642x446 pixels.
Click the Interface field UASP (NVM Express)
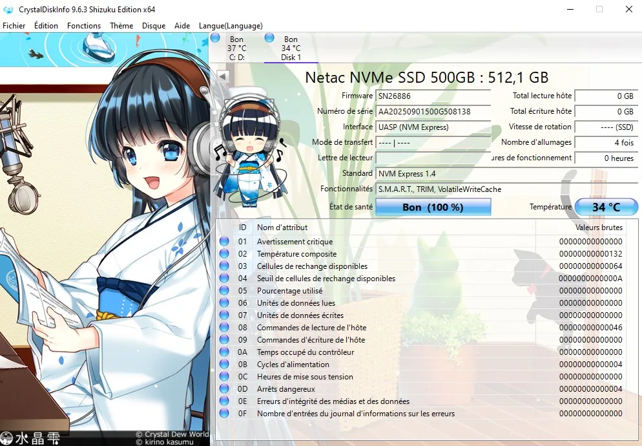pyautogui.click(x=433, y=127)
